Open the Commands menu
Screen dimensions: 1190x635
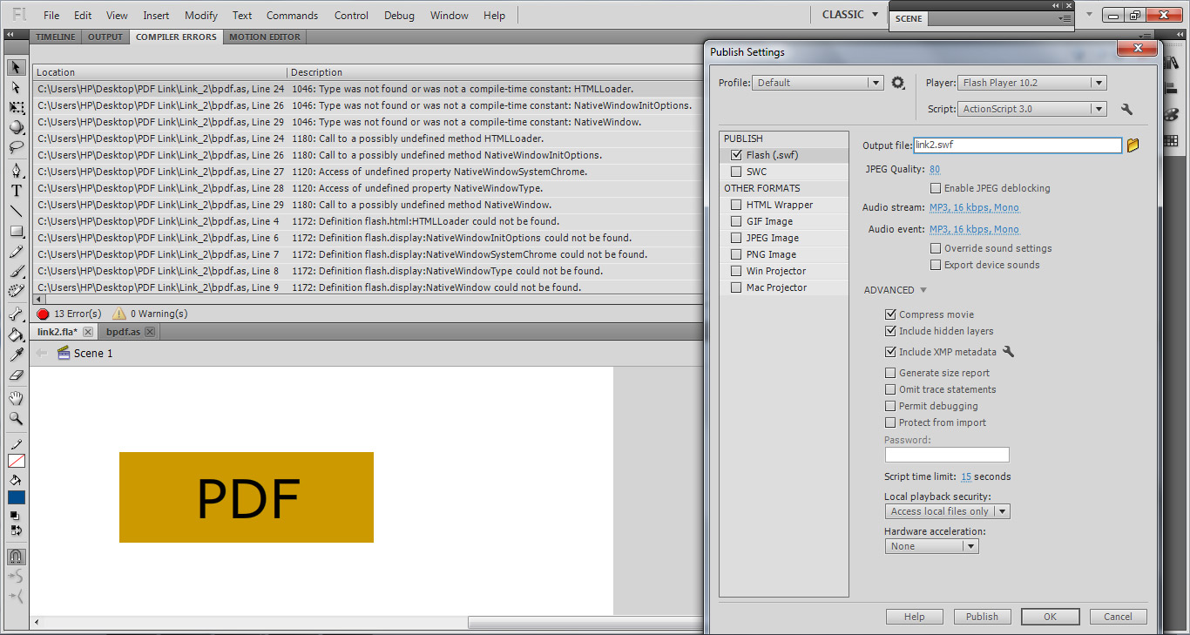point(292,15)
